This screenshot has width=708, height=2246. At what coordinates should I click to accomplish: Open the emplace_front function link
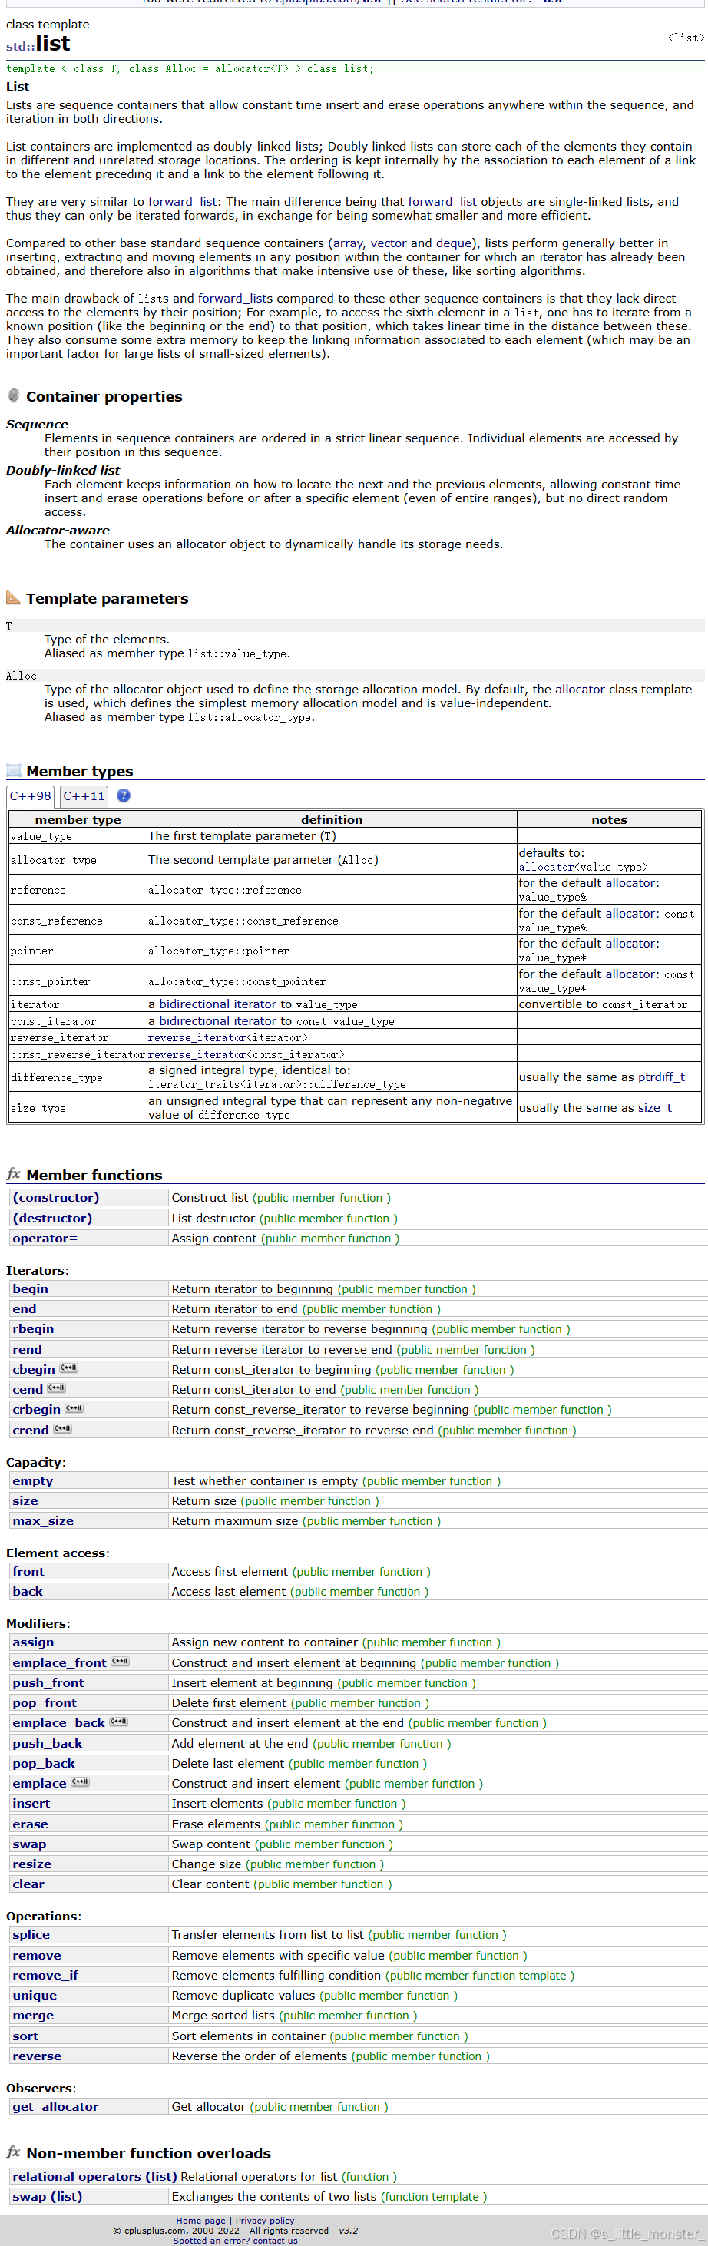coord(59,1662)
